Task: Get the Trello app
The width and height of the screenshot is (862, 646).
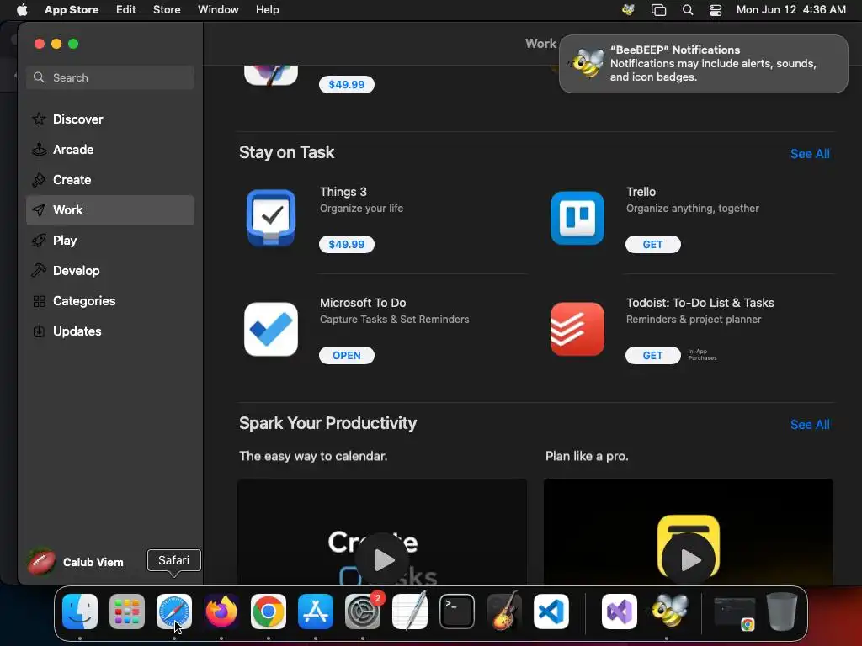Action: [x=652, y=245]
